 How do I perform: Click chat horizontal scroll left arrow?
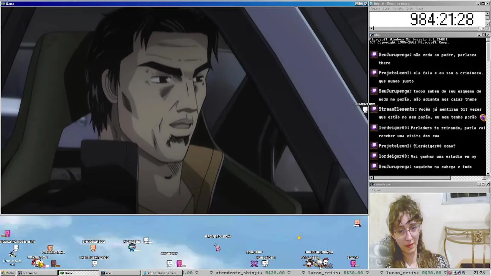coord(372,178)
